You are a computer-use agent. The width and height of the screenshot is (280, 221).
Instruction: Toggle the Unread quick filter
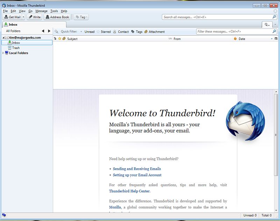(x=87, y=31)
